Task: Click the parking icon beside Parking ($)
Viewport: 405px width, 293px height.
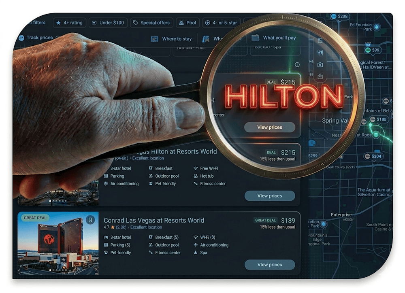Action: 106,245
